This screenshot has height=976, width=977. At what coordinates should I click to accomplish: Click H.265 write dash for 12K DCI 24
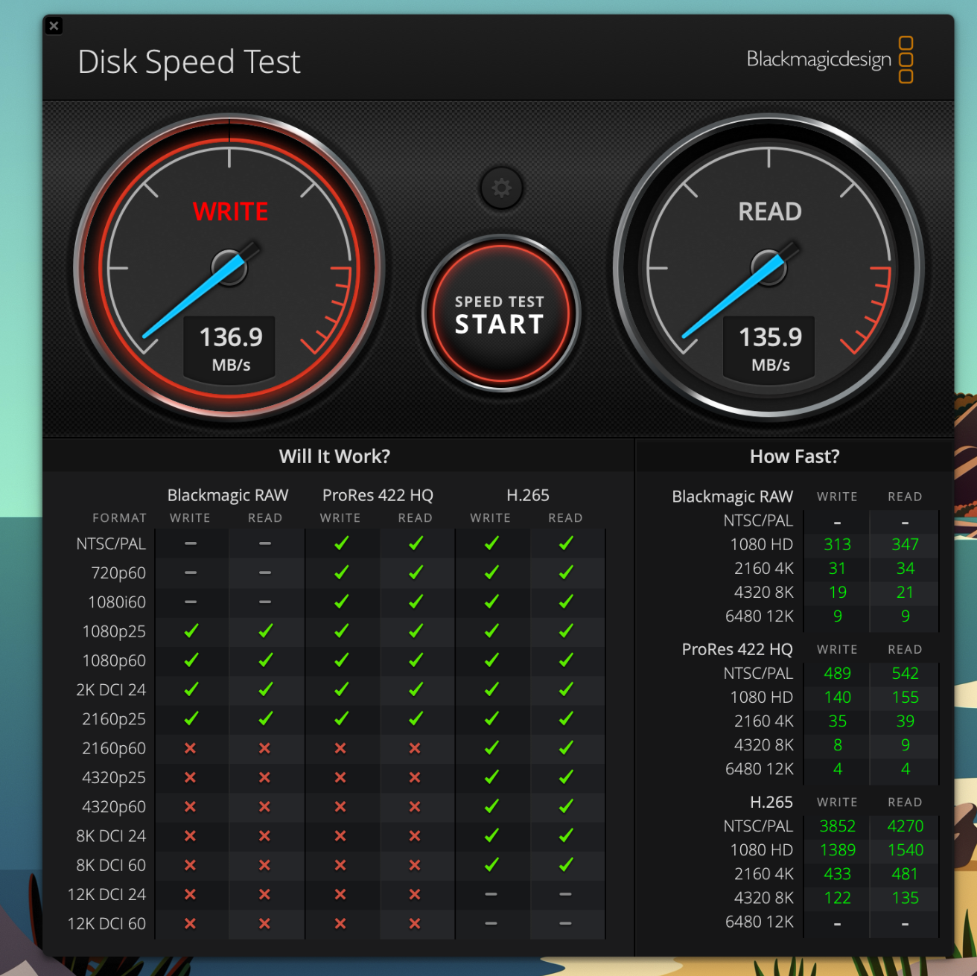click(491, 894)
